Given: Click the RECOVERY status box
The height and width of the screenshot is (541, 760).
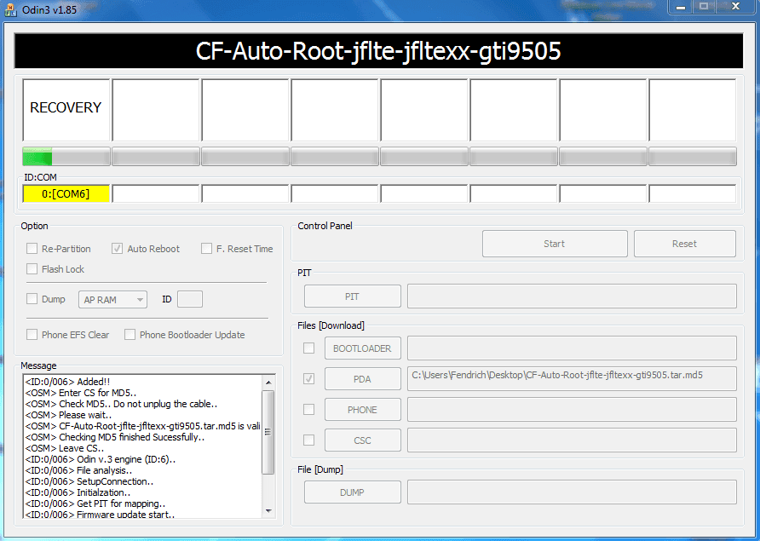Looking at the screenshot, I should point(66,110).
